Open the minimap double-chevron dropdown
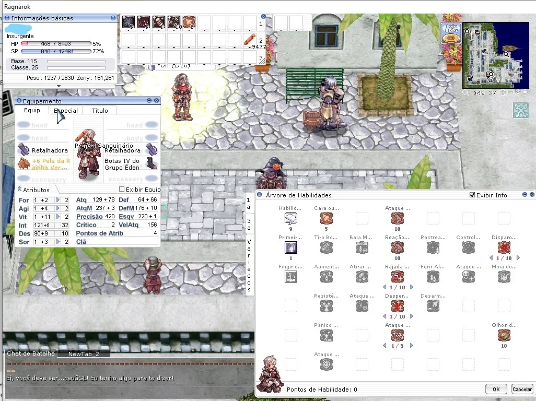 pyautogui.click(x=518, y=92)
